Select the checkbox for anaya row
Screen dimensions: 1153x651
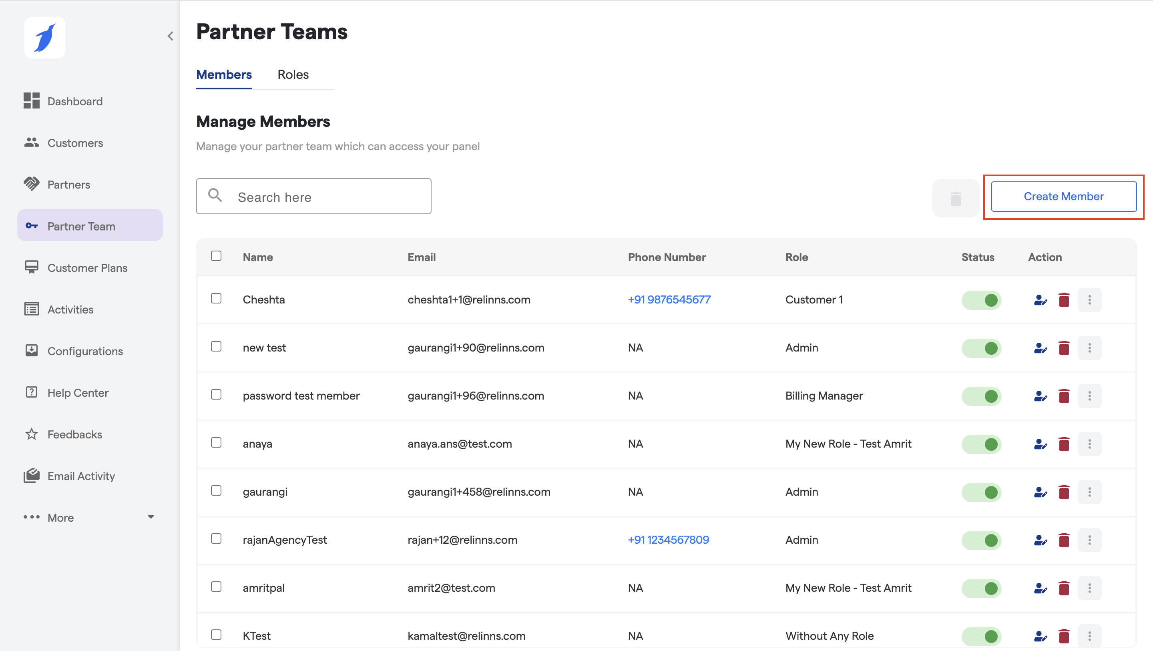coord(216,443)
